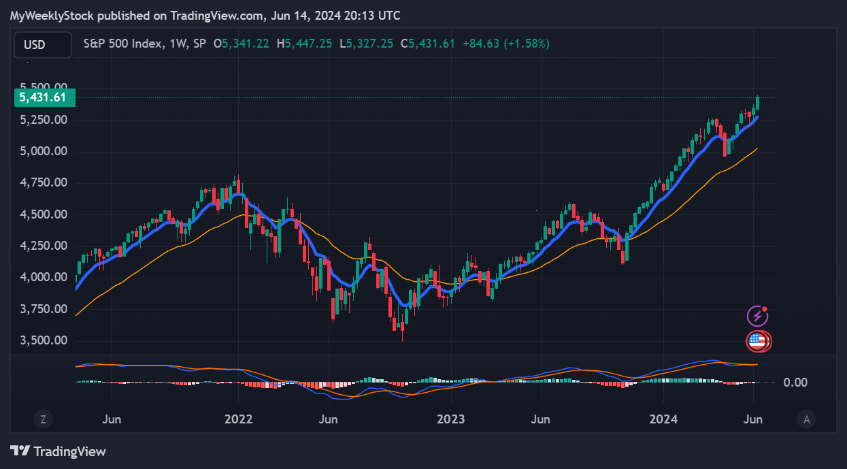This screenshot has height=469, width=847.
Task: Click the 4,000.00 price axis label
Action: (43, 278)
